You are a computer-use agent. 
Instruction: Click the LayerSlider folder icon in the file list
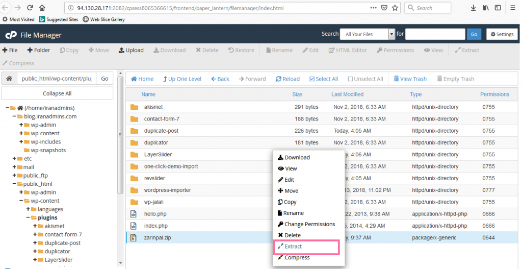134,154
